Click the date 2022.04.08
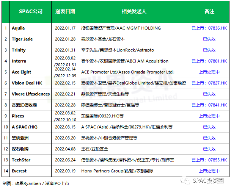This screenshot has width=231, height=191. (65, 149)
